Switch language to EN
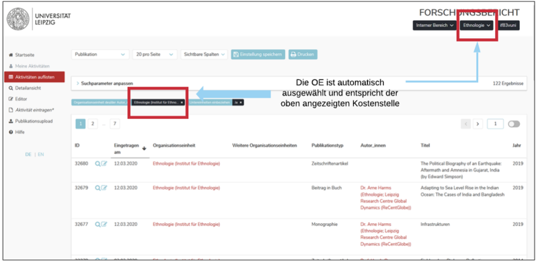Image resolution: width=538 pixels, height=263 pixels. [41, 155]
